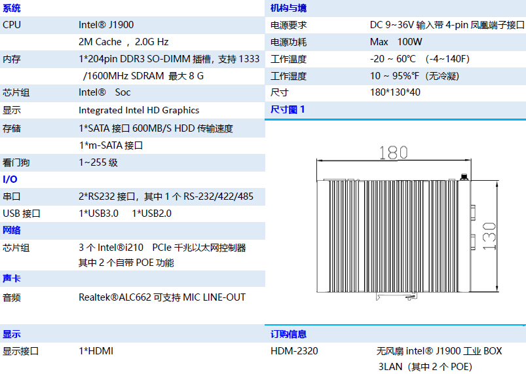The height and width of the screenshot is (374, 526).
Task: Click the 声卡 section heading
Action: point(12,278)
